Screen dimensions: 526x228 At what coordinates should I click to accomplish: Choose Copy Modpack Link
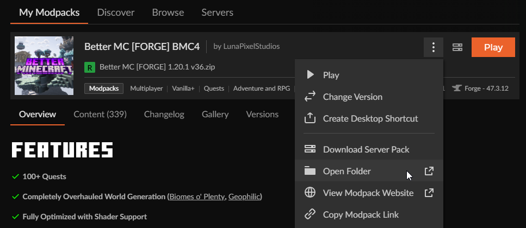[x=369, y=214]
